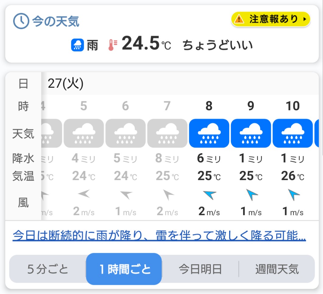Open the 注意報あり warning badge
The width and height of the screenshot is (323, 294).
pos(271,19)
